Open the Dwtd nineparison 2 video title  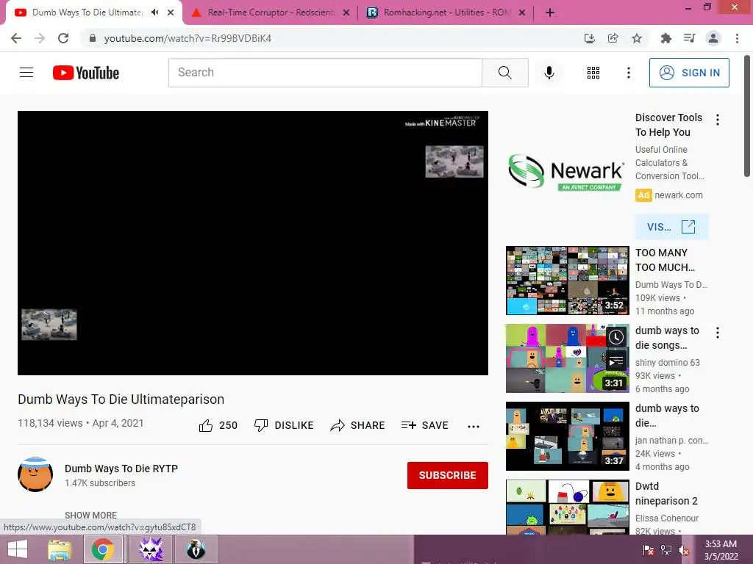666,493
